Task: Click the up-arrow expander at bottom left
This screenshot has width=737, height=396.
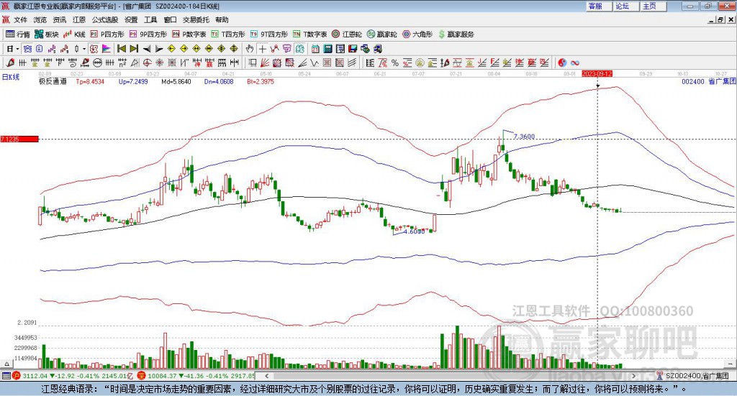Action: (x=6, y=364)
